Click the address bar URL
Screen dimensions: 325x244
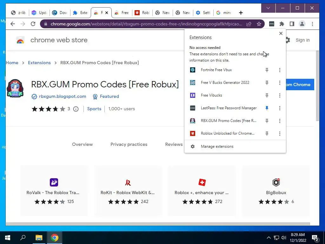click(x=146, y=24)
